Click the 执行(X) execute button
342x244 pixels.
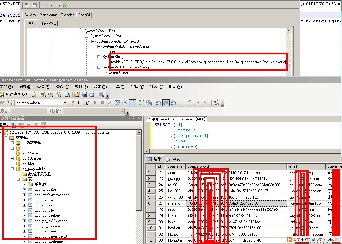(80, 103)
